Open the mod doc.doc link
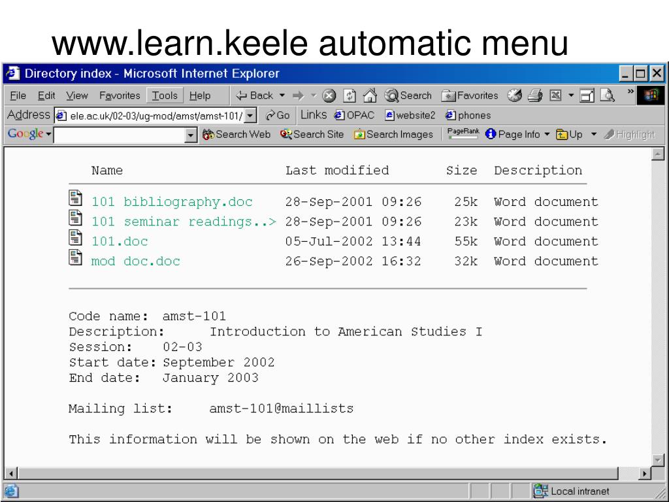 point(136,261)
